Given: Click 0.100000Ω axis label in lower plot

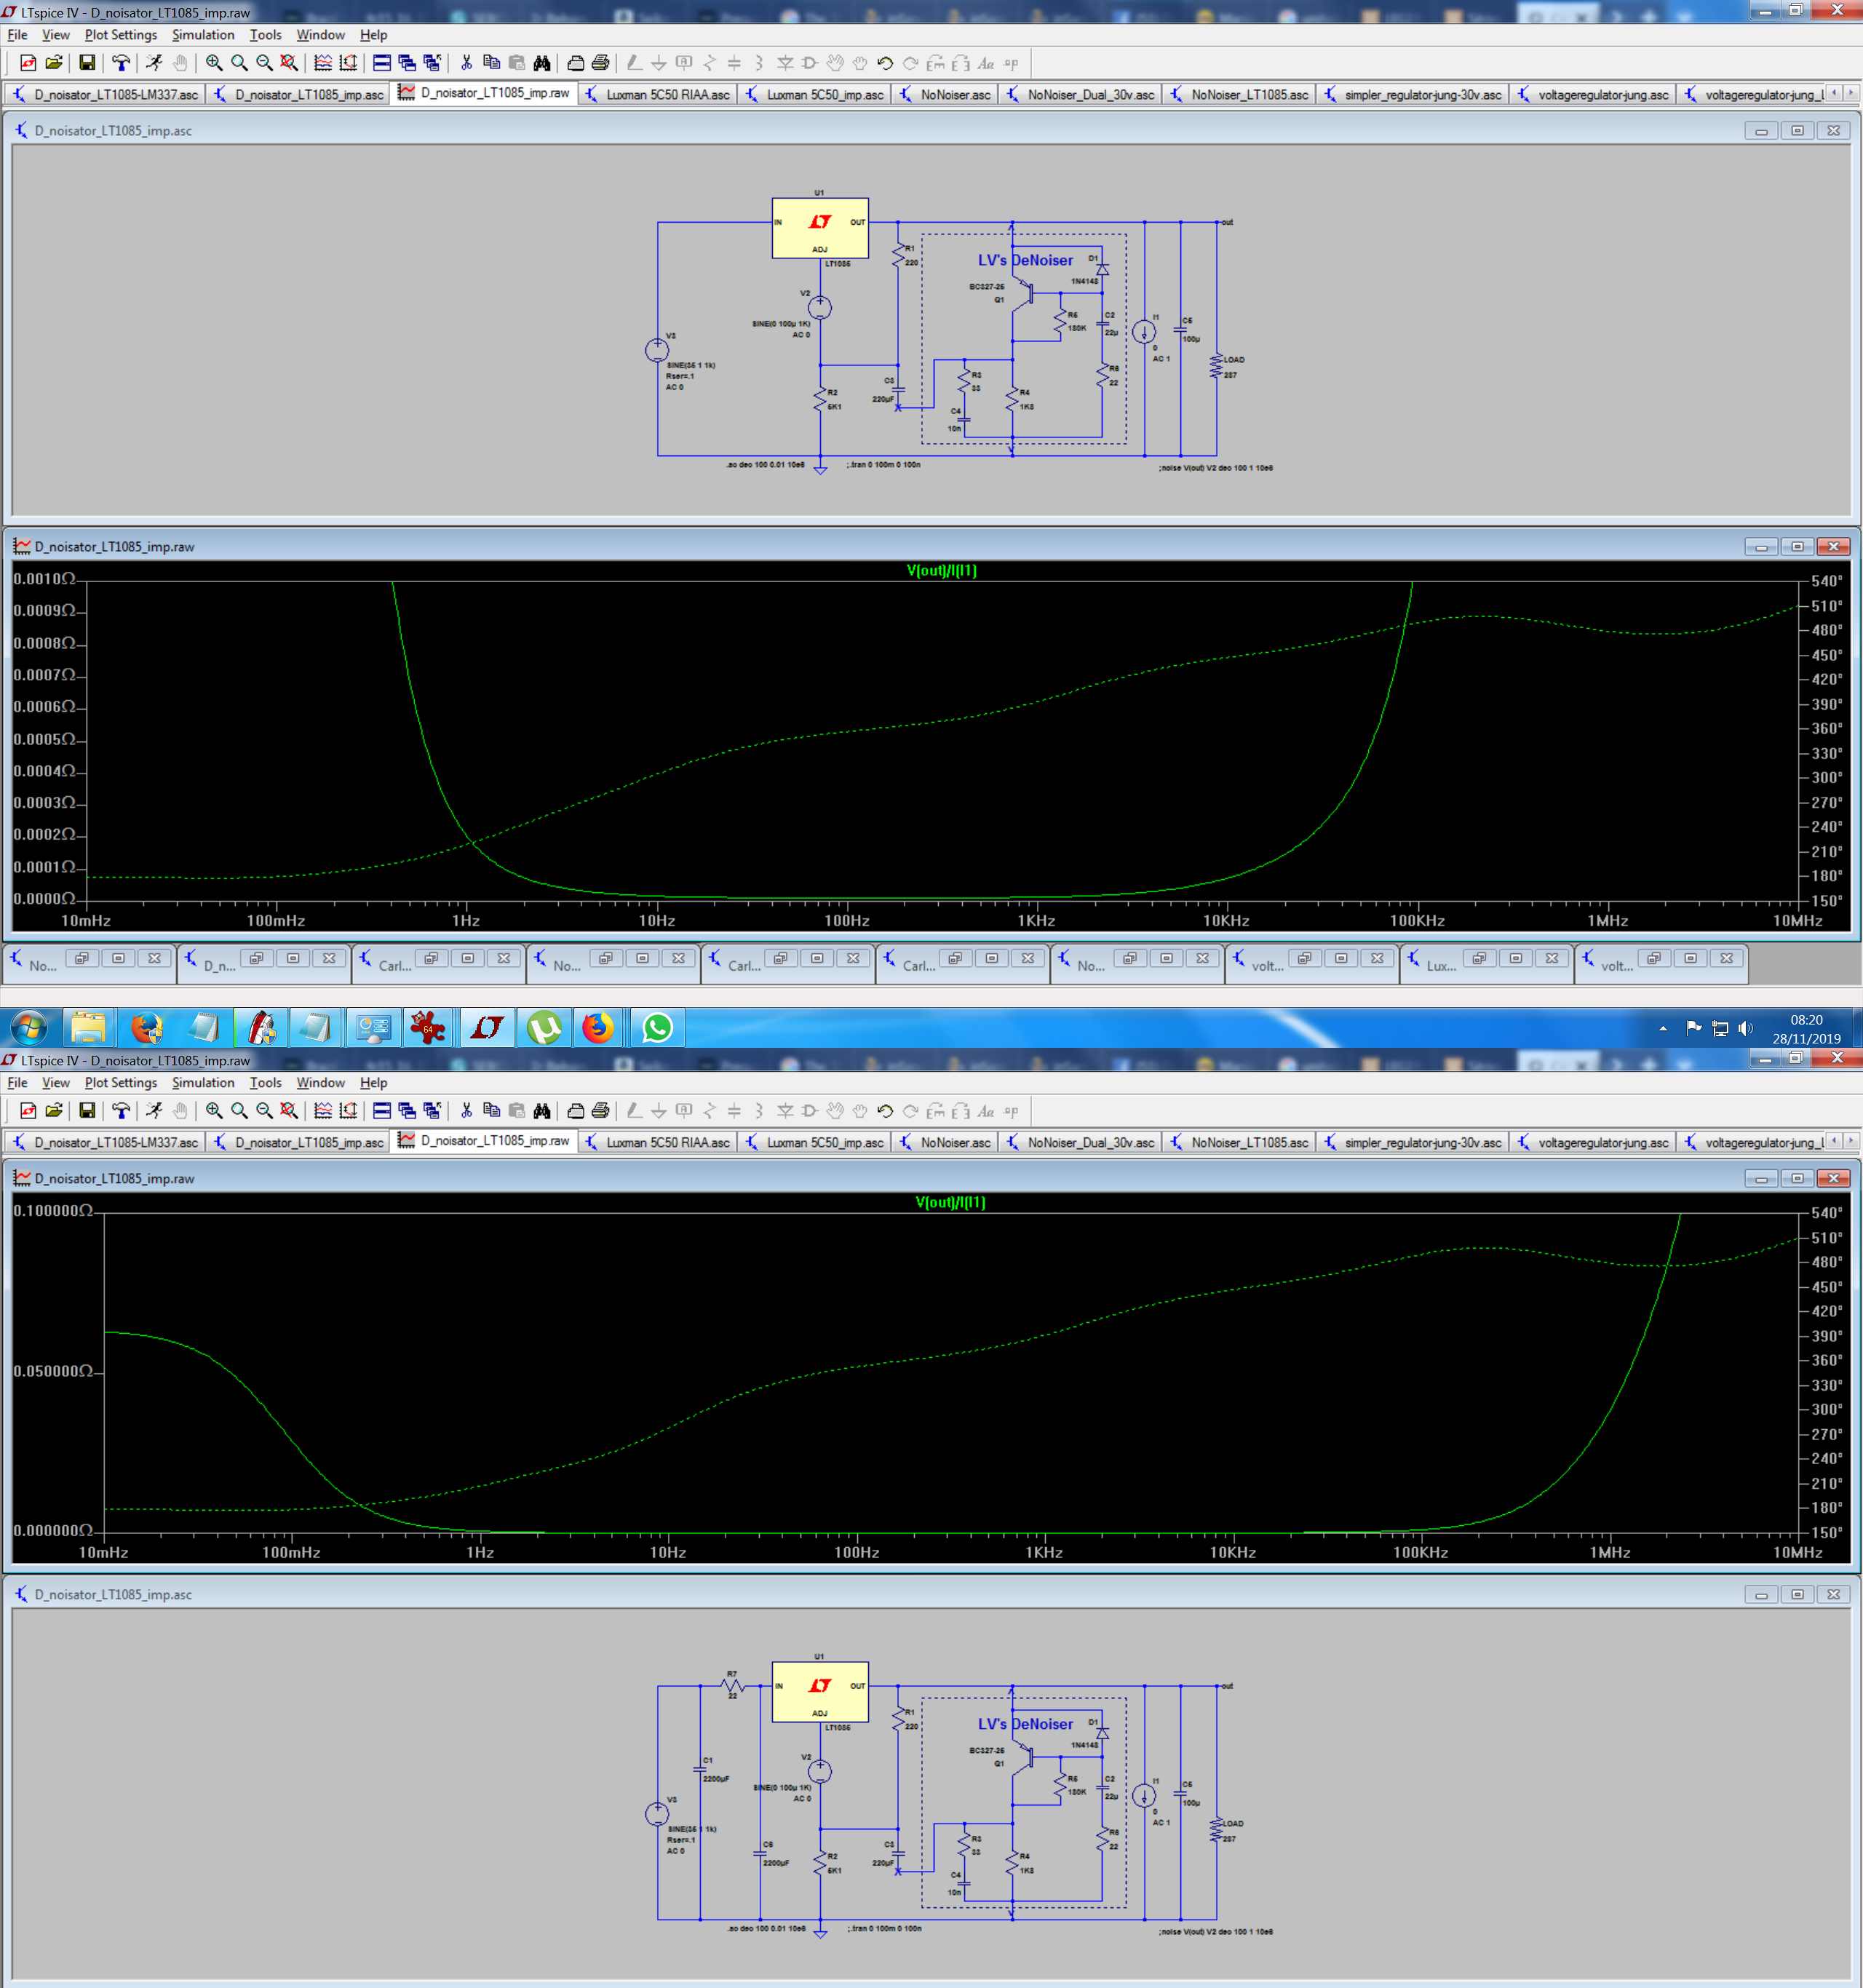Looking at the screenshot, I should click(x=53, y=1211).
